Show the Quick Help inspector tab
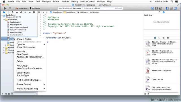This screenshot has width=181, height=102. [x=163, y=12]
